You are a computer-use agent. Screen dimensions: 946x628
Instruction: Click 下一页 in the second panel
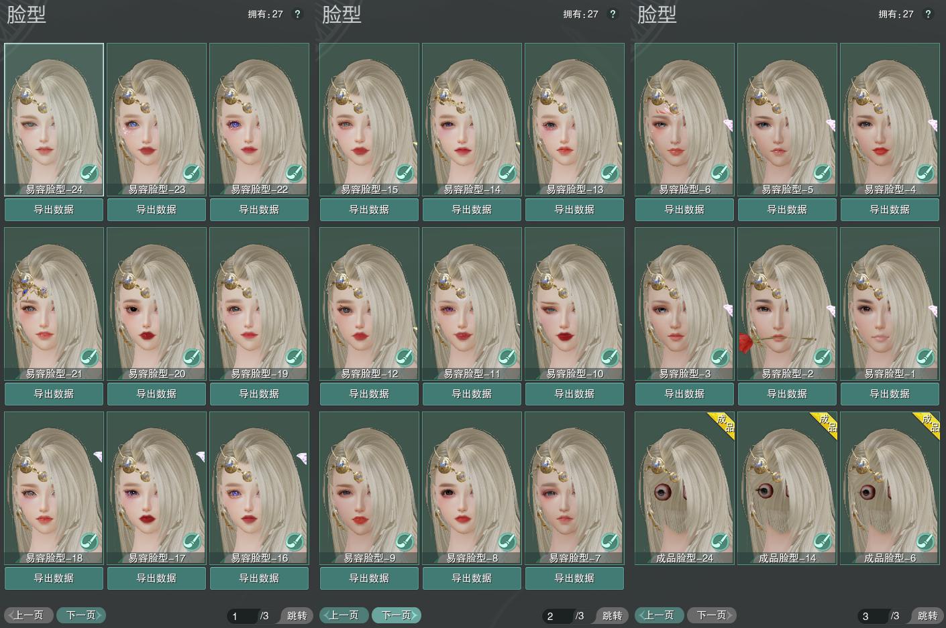[x=397, y=615]
